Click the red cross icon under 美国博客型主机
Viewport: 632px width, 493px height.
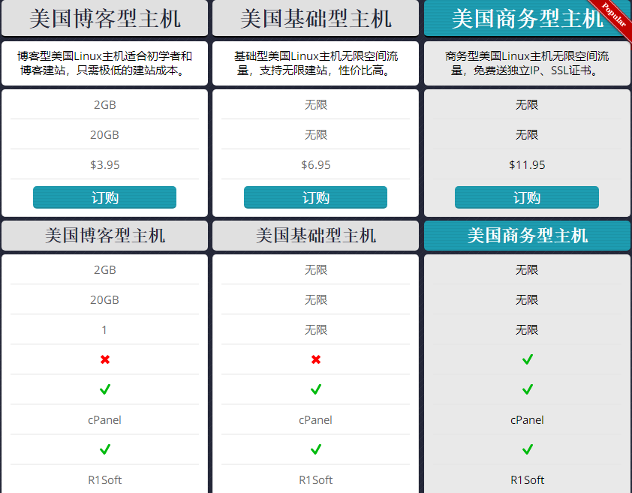pos(105,359)
